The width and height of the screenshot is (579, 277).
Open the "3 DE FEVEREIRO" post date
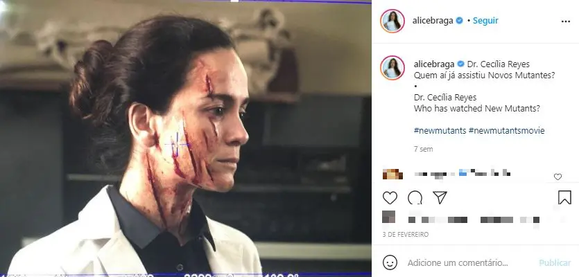[406, 235]
